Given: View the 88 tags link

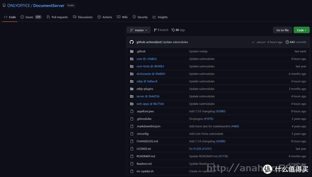Looking at the screenshot, I should click(178, 30).
